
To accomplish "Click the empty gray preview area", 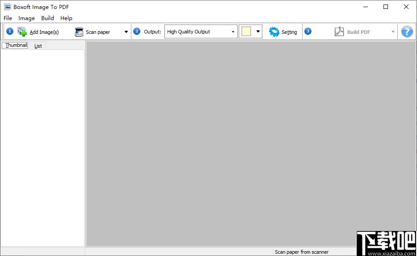I will [250, 143].
